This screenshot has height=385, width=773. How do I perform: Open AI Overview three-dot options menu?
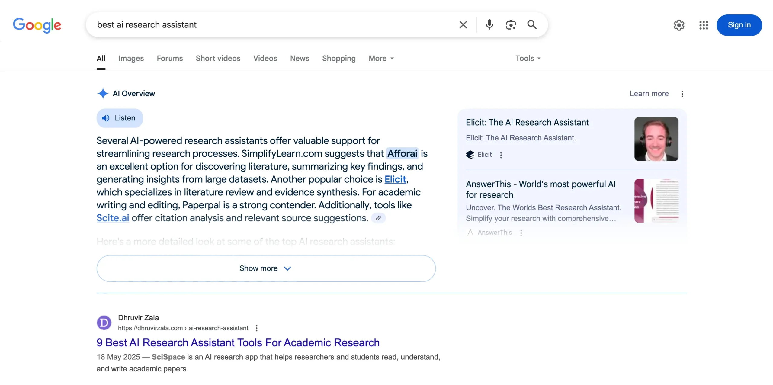(x=682, y=94)
